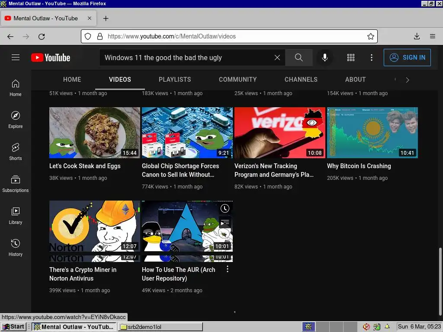Click the page vertical scrollbar thumb
The height and width of the screenshot is (332, 443).
(x=440, y=281)
